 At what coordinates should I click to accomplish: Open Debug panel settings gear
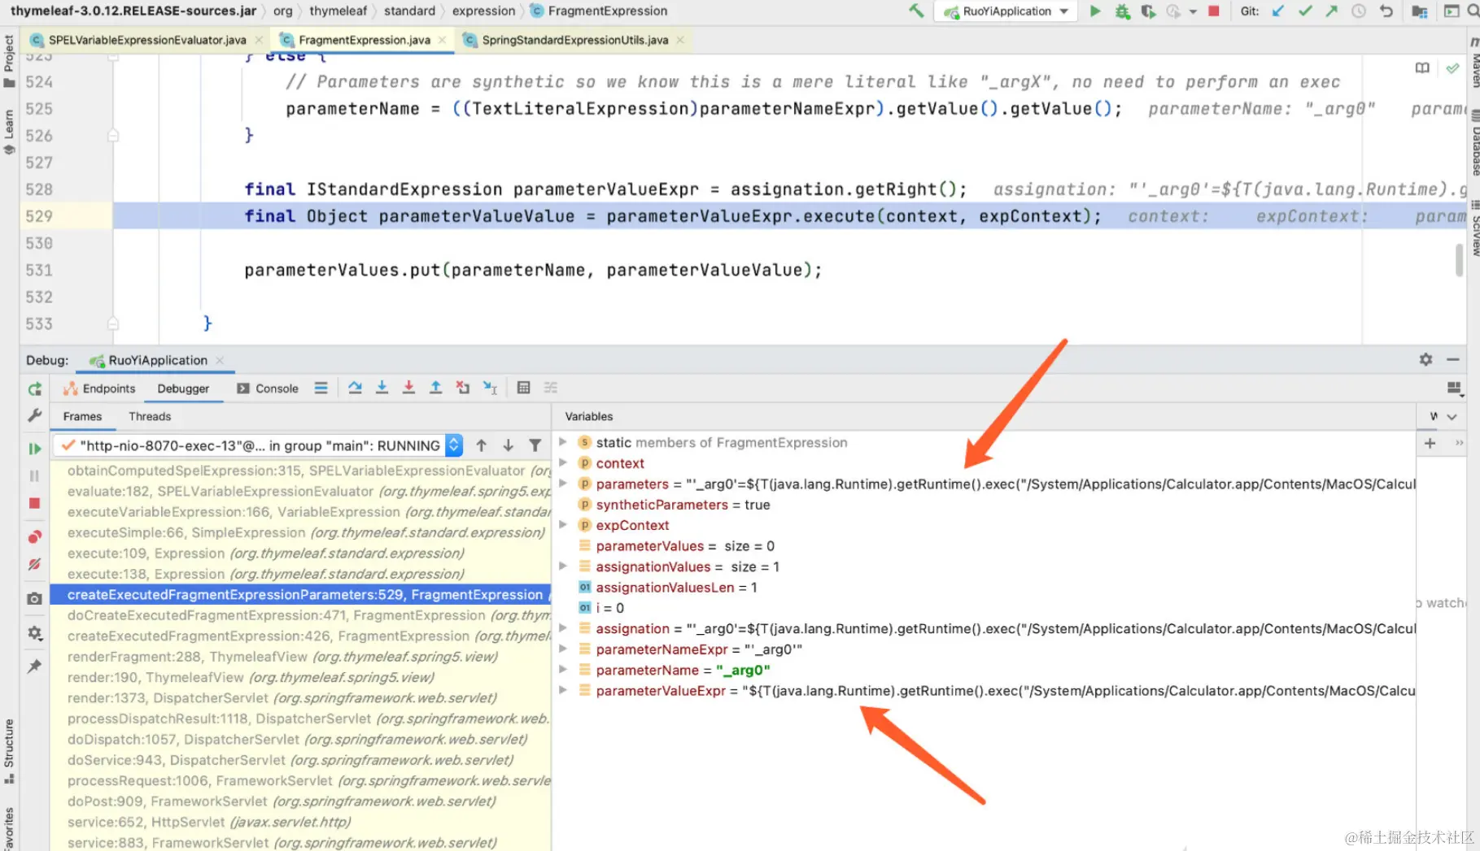point(1425,359)
